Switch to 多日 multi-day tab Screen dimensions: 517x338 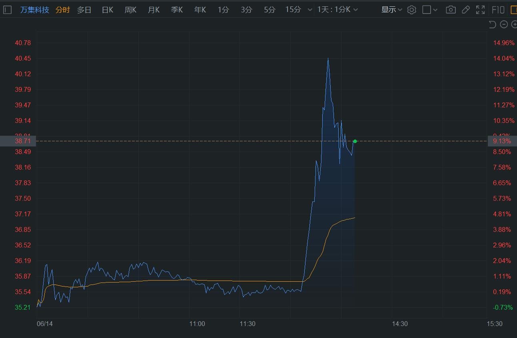pyautogui.click(x=84, y=10)
